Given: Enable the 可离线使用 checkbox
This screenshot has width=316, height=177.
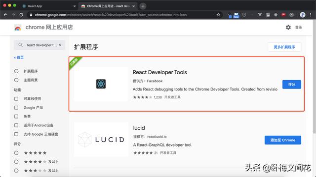Looking at the screenshot, I should click(x=16, y=99).
